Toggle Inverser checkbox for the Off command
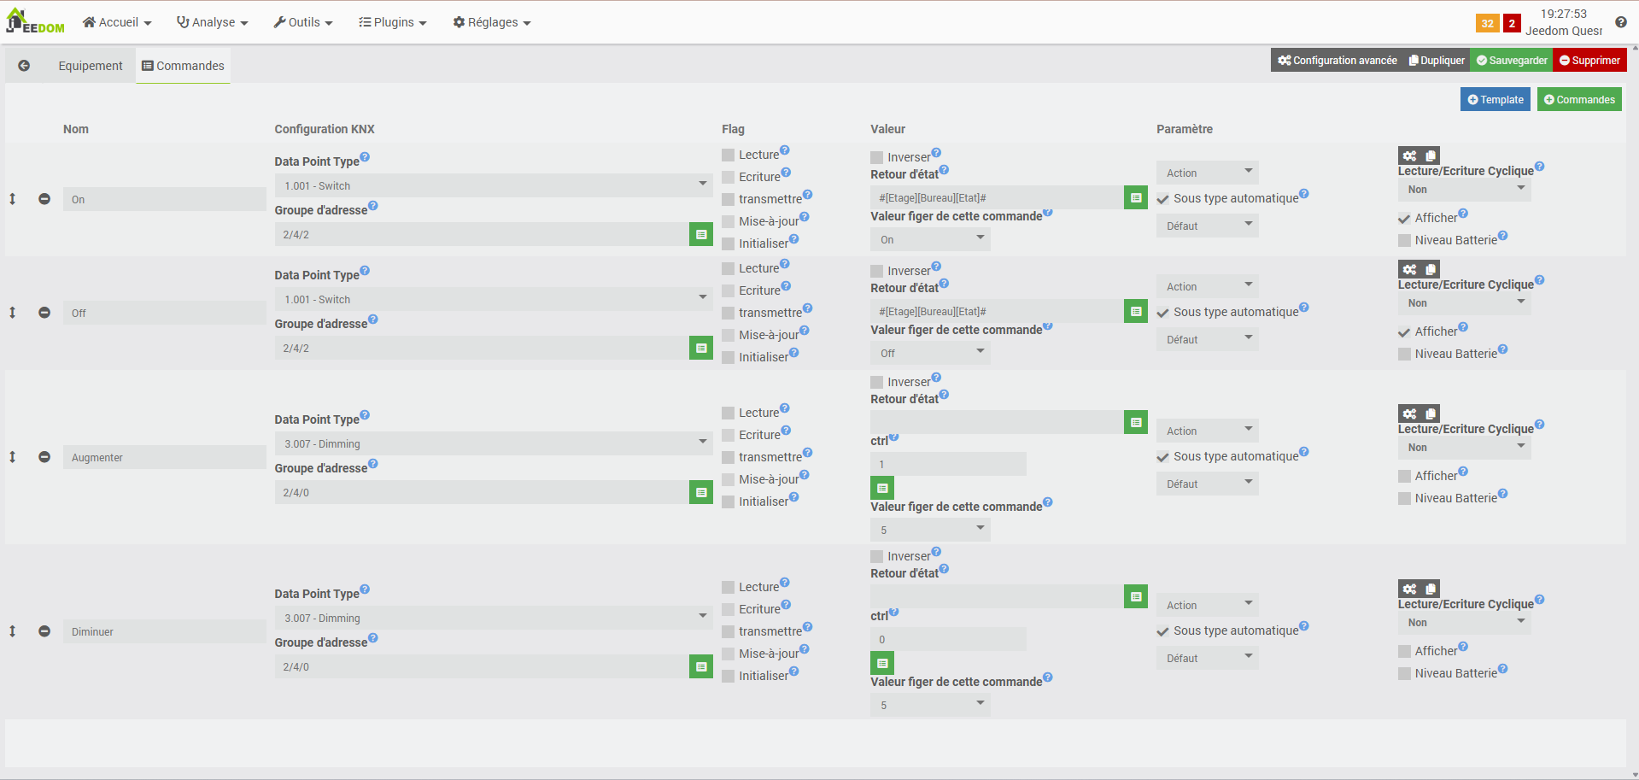The image size is (1639, 780). coord(877,271)
